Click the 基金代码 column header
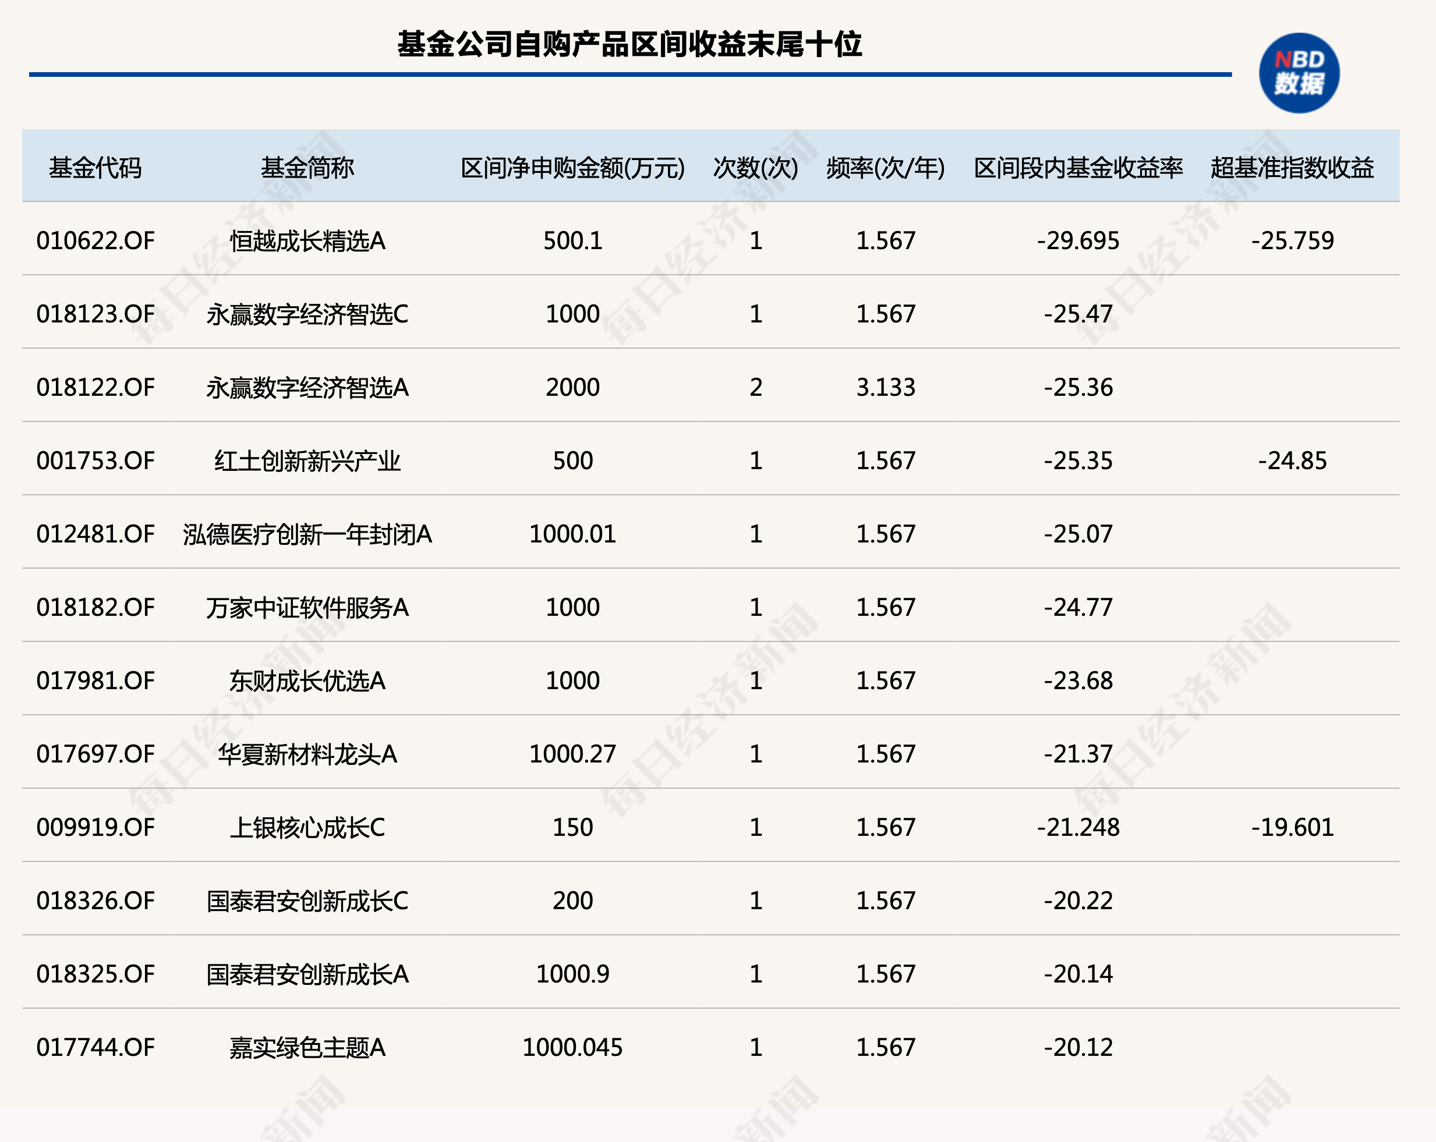Screen dimensions: 1436x1142 pyautogui.click(x=96, y=168)
